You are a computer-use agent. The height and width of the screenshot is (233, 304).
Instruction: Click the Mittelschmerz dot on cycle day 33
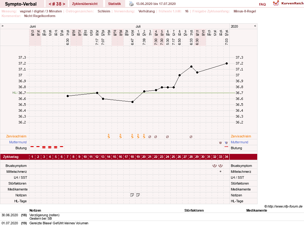220,172
